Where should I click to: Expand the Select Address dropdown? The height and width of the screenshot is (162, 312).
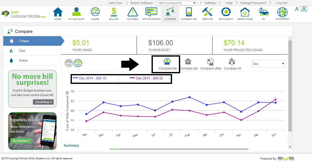point(176,3)
